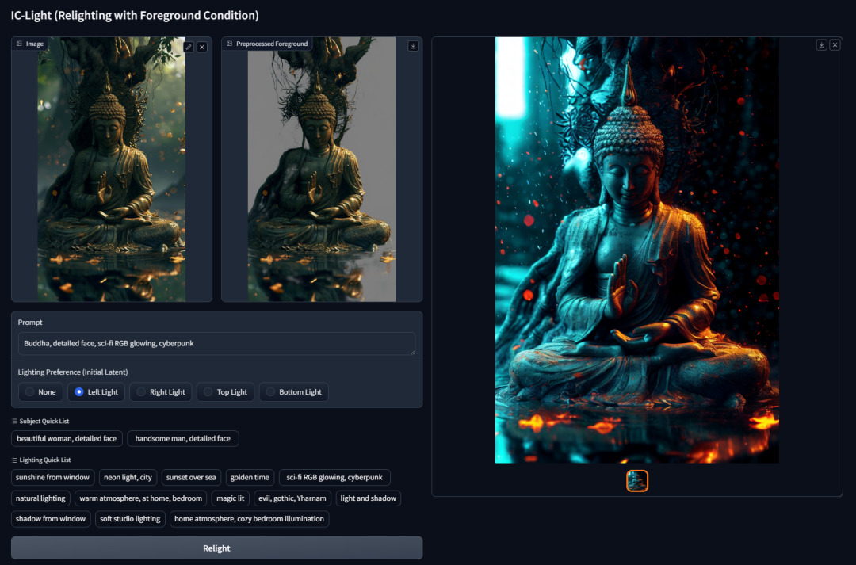The height and width of the screenshot is (565, 856).
Task: Click into the Prompt text field
Action: [216, 343]
